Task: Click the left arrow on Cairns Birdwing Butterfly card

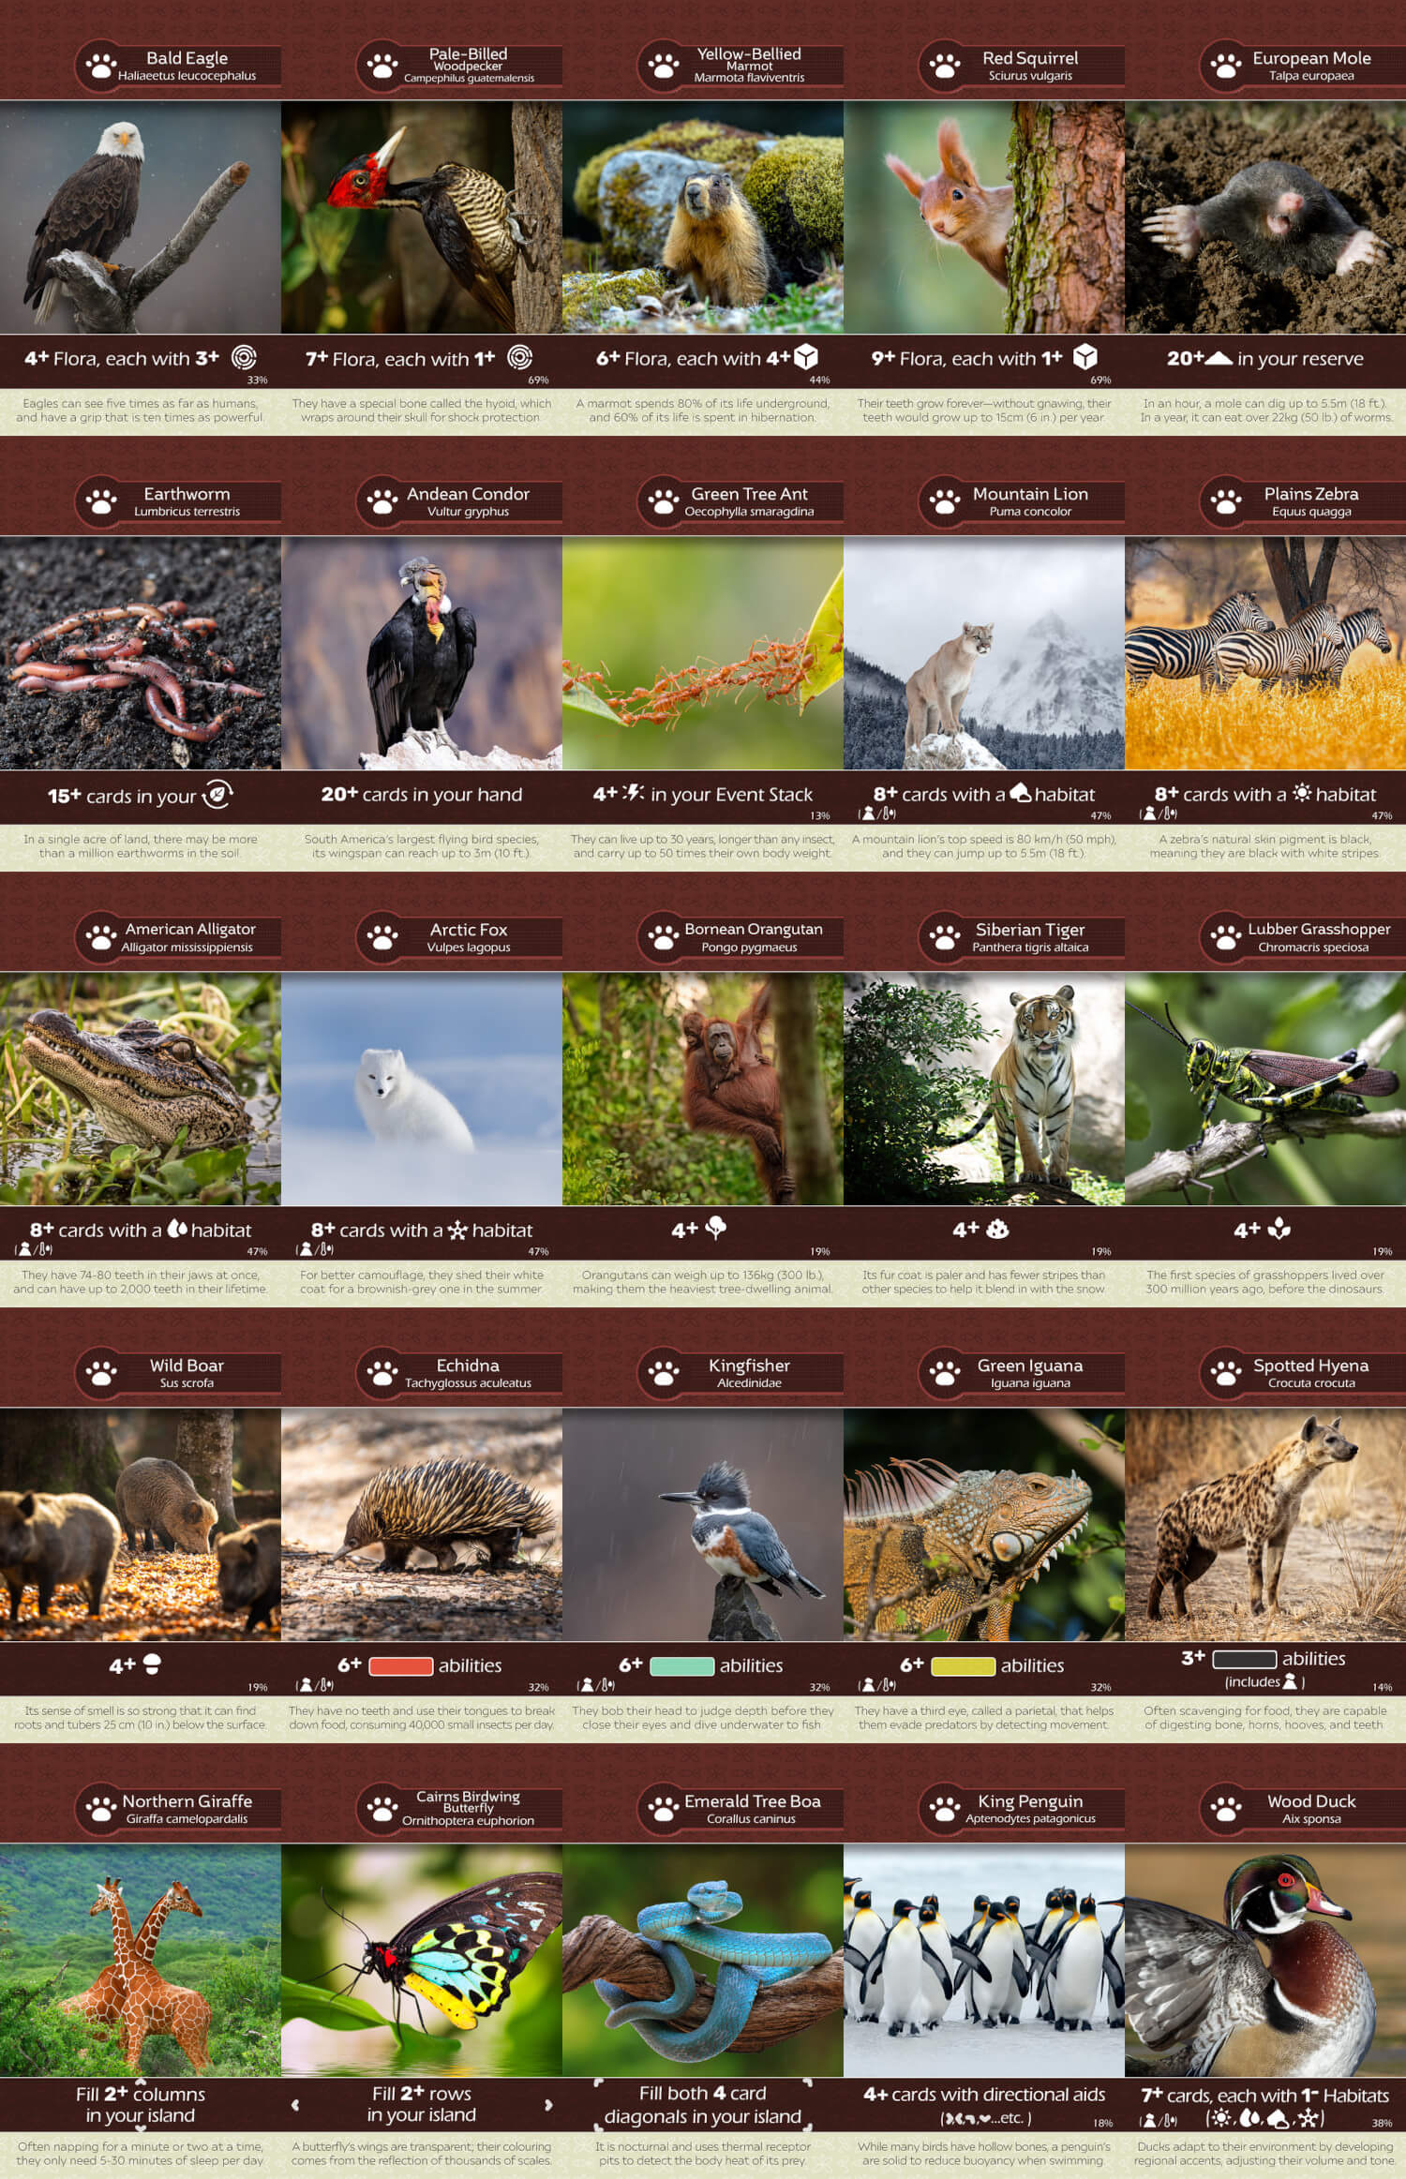Action: pos(296,2104)
